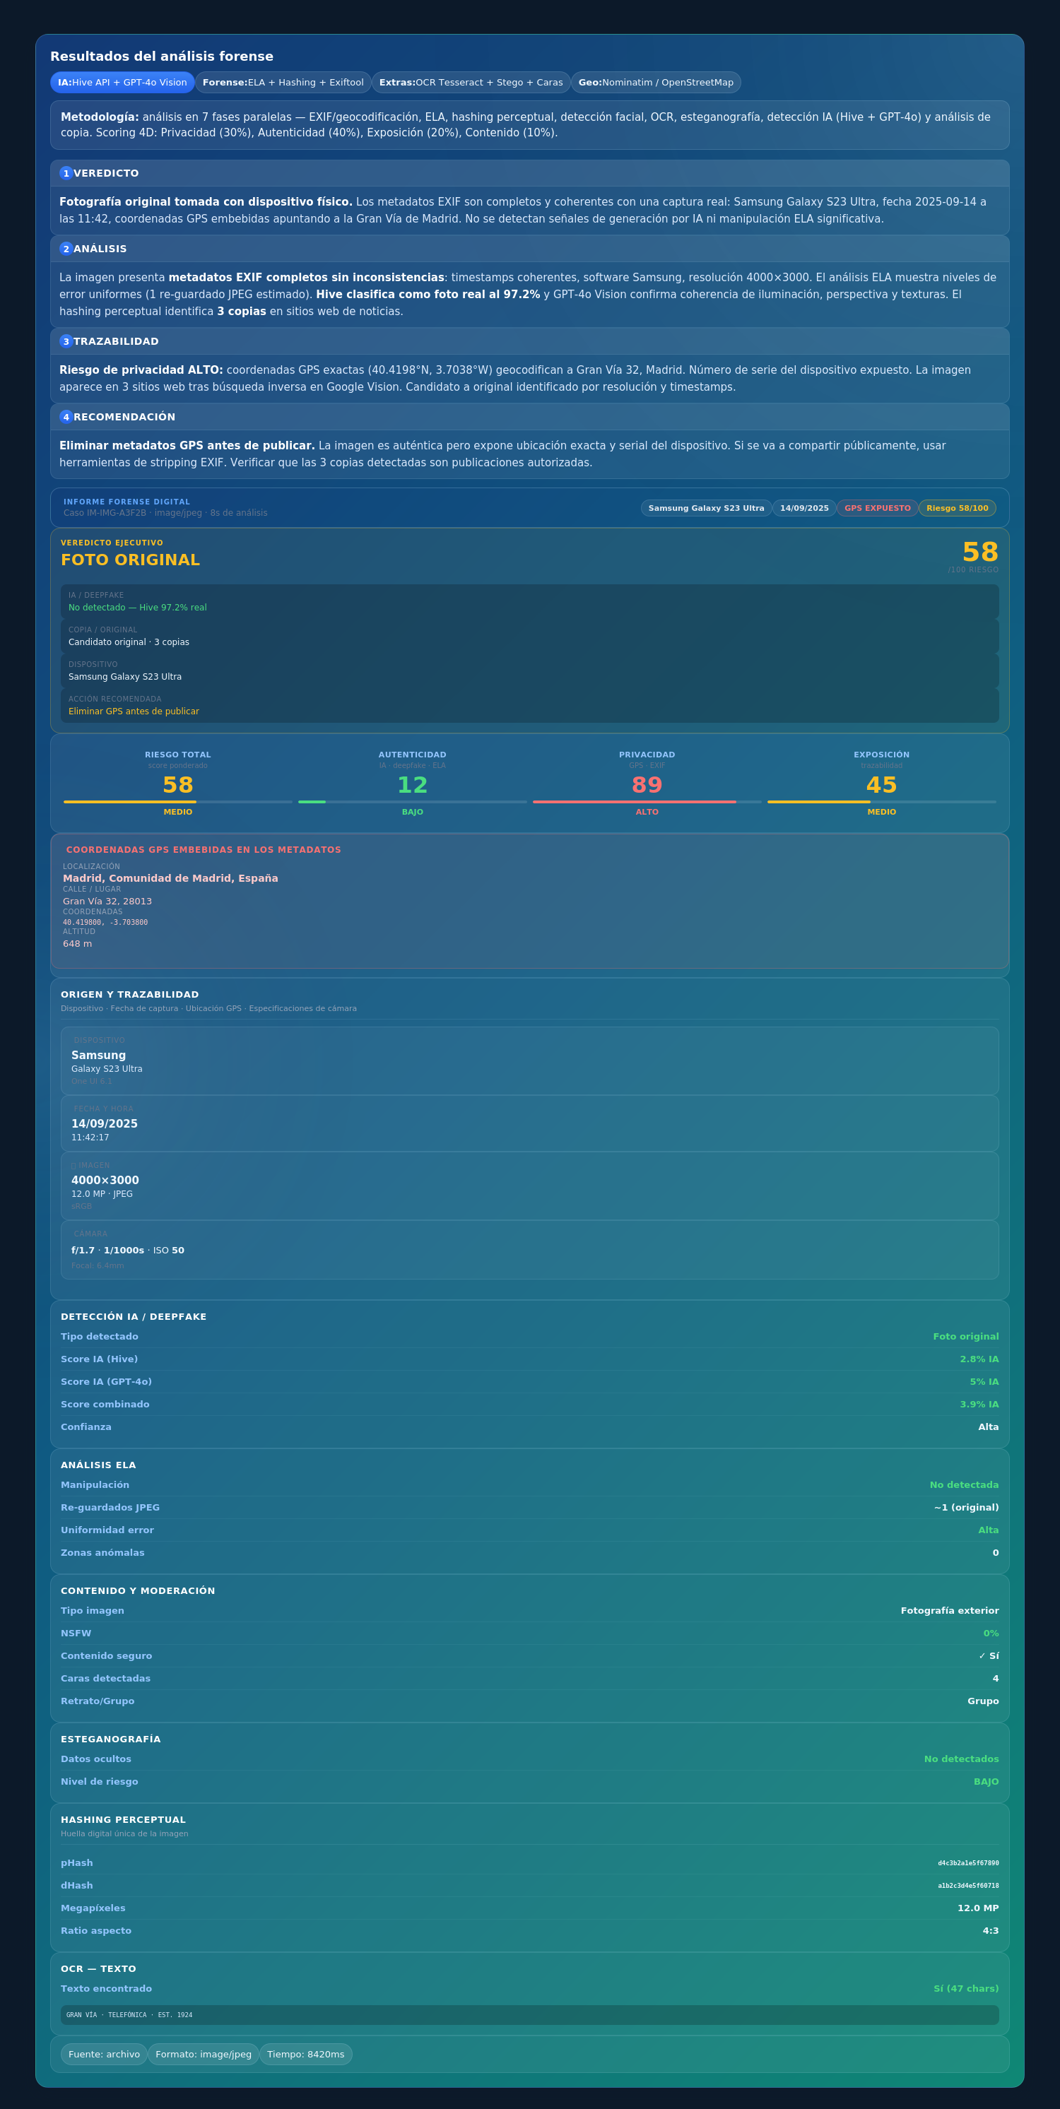Collapse the VEREDICTO section header
1060x2109 pixels.
click(530, 174)
